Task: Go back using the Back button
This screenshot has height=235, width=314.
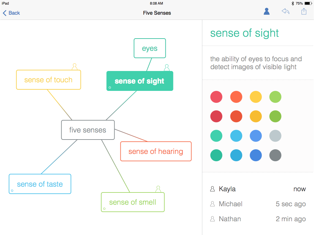Action: [x=11, y=13]
